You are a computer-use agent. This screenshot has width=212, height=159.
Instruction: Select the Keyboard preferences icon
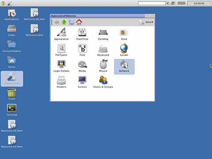pos(103,49)
